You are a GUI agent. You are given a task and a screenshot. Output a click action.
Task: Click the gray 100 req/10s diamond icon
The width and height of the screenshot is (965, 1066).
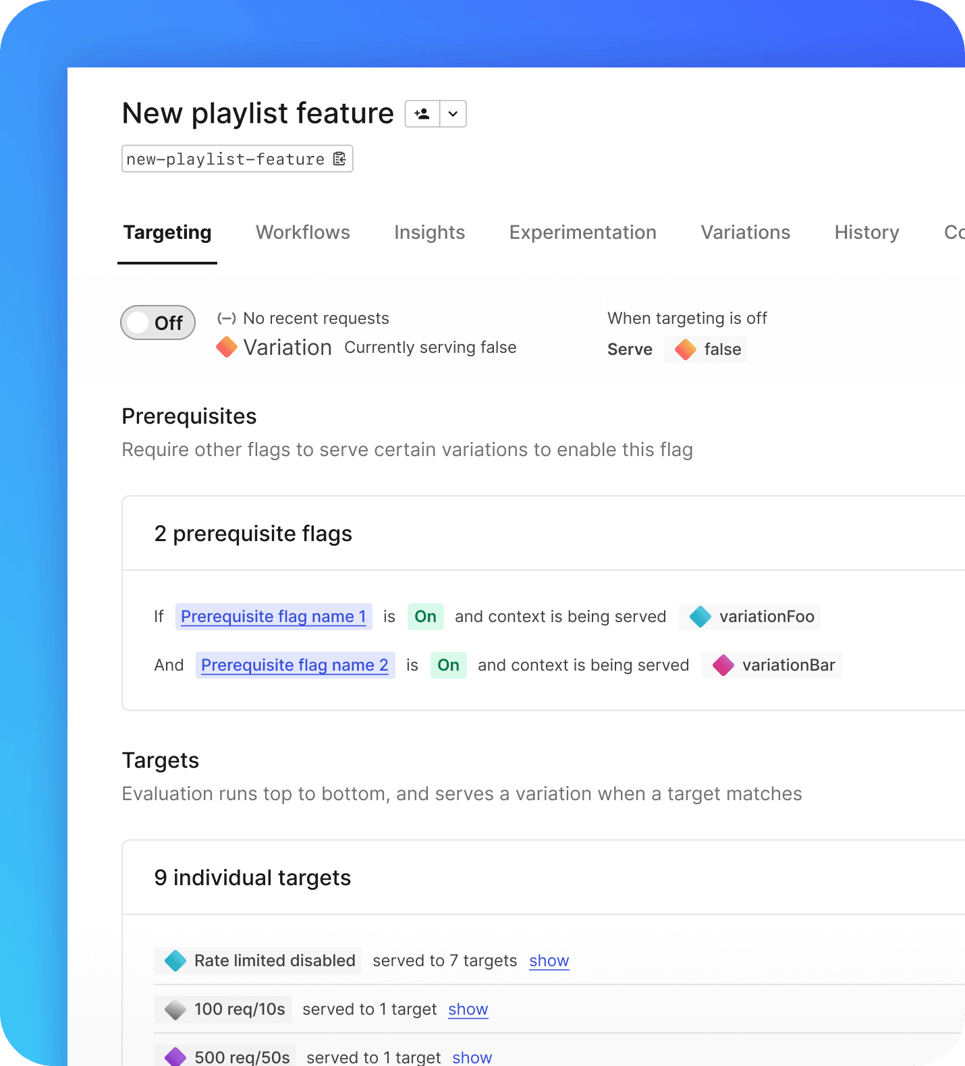175,1009
